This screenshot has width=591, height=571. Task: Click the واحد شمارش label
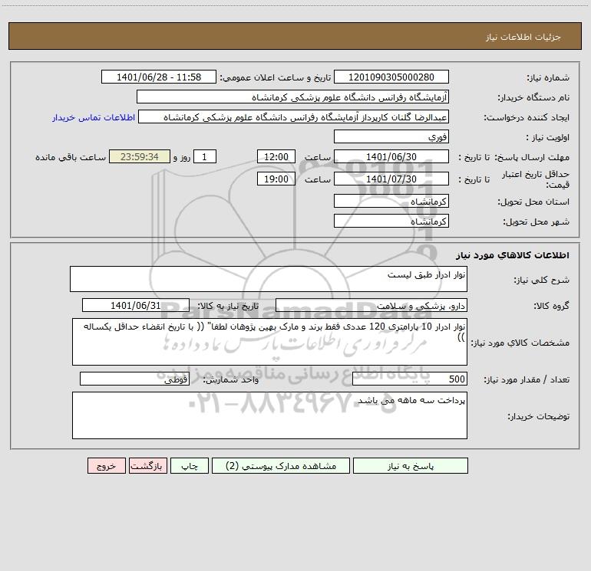231,380
